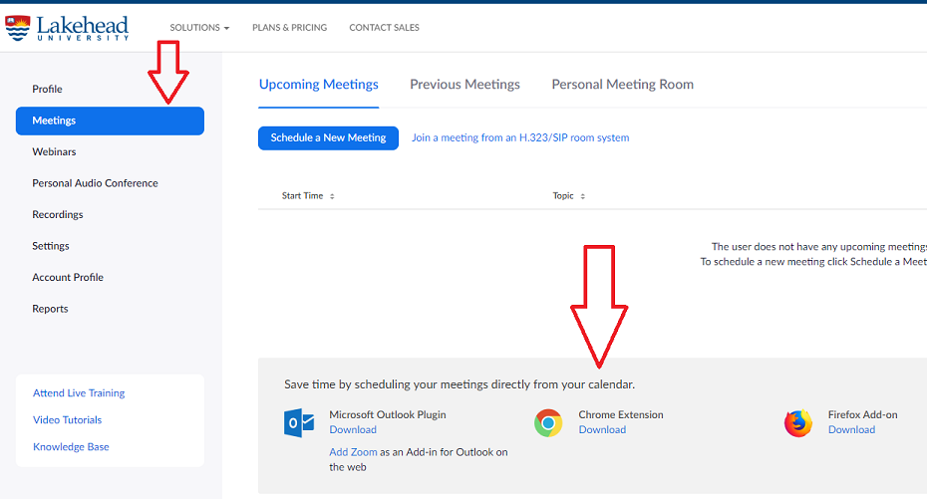Expand the Solutions dropdown menu
The height and width of the screenshot is (499, 927).
(199, 28)
